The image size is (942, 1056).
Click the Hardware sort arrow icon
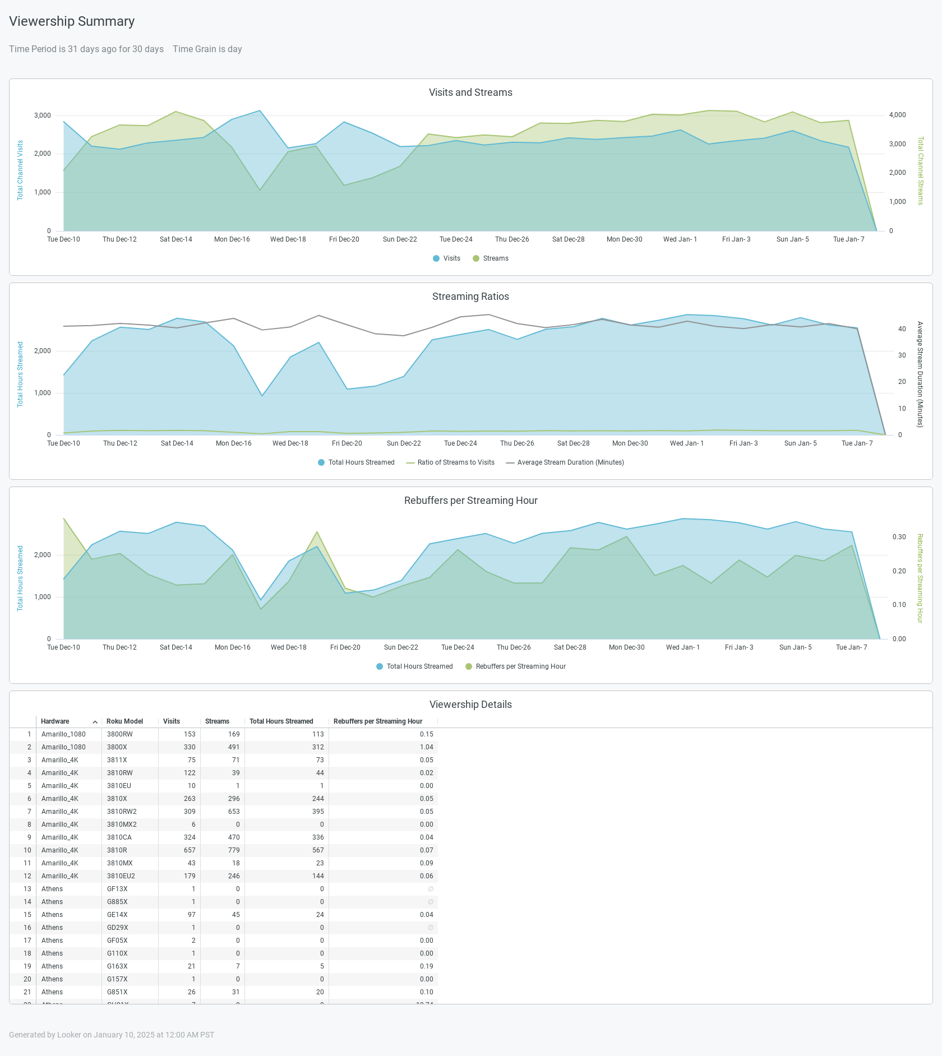pos(95,722)
